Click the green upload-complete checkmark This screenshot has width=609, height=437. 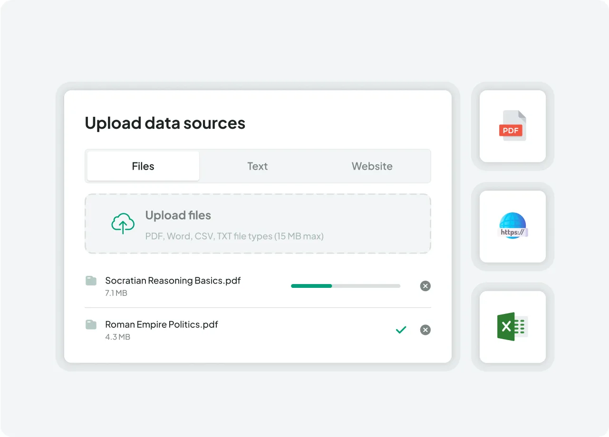pyautogui.click(x=401, y=330)
